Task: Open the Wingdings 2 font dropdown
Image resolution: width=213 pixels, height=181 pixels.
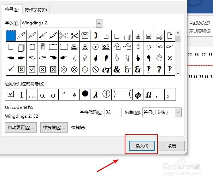Action: (99, 23)
